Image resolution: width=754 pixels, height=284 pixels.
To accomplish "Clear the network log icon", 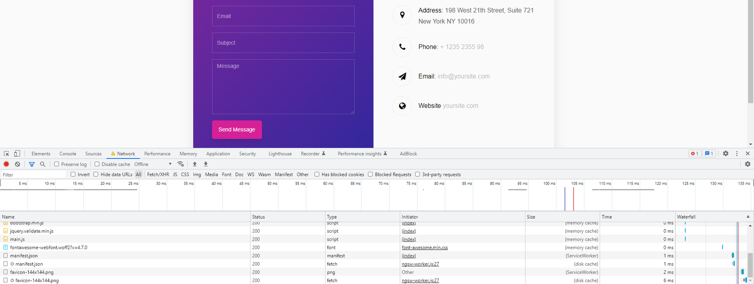I will pyautogui.click(x=17, y=164).
